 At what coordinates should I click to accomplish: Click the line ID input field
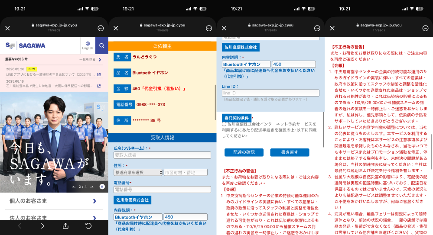[270, 93]
